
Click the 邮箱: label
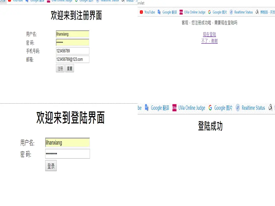30,60
